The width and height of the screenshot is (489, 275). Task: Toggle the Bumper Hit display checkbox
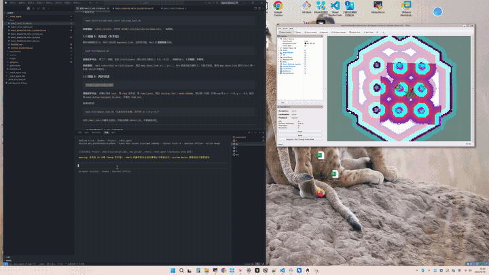click(306, 60)
